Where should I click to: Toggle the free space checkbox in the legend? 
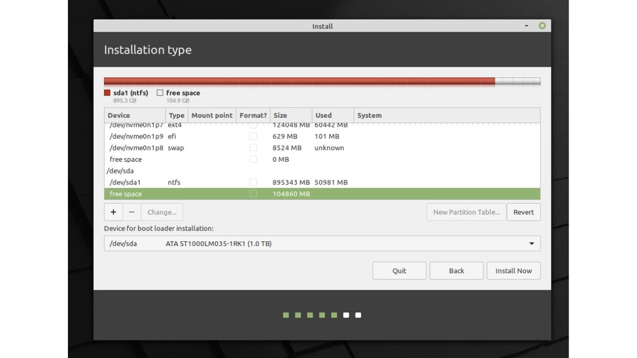tap(159, 92)
